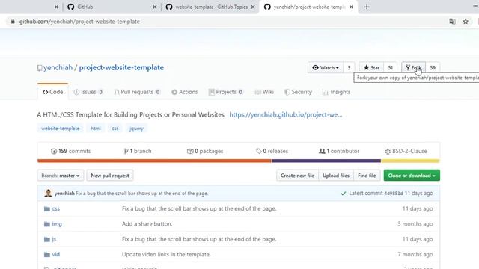Switch to the Issues tab

click(88, 92)
